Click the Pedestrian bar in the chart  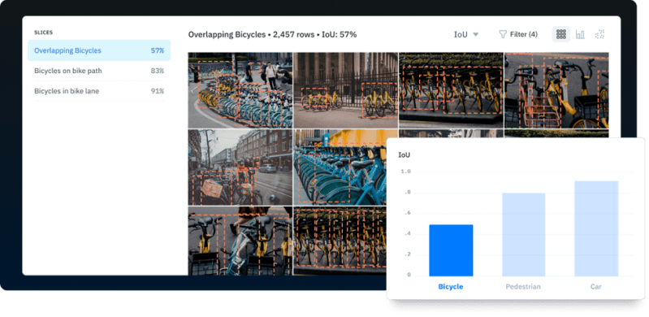(x=524, y=235)
